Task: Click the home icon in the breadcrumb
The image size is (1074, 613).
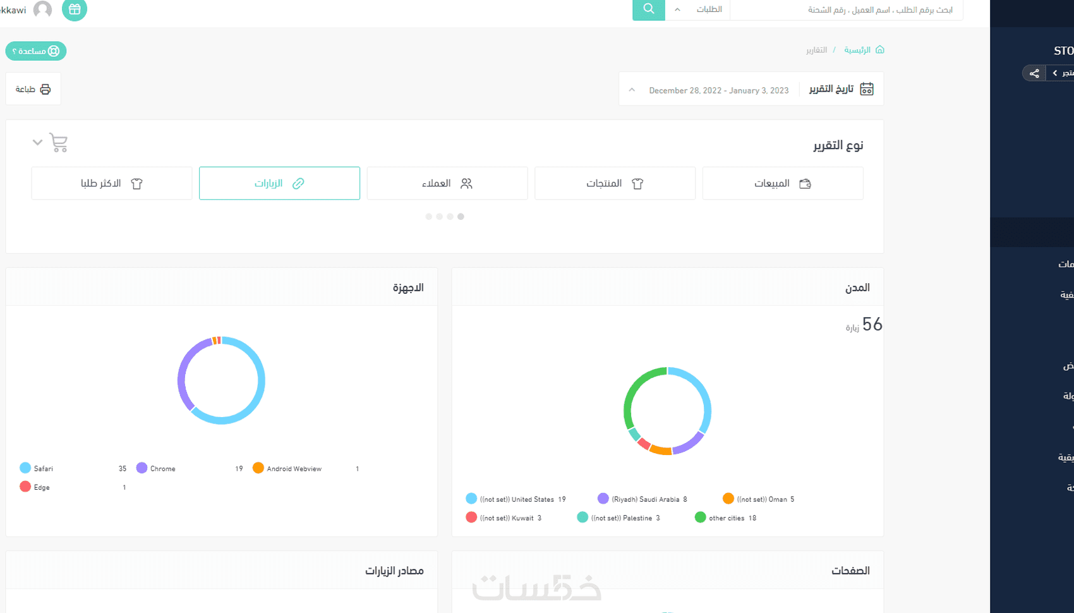Action: pyautogui.click(x=879, y=49)
